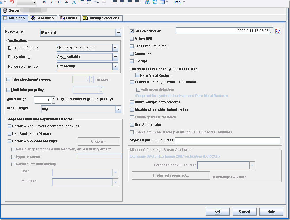The height and width of the screenshot is (220, 290).
Task: Enable the Compress checkbox
Action: tap(132, 54)
